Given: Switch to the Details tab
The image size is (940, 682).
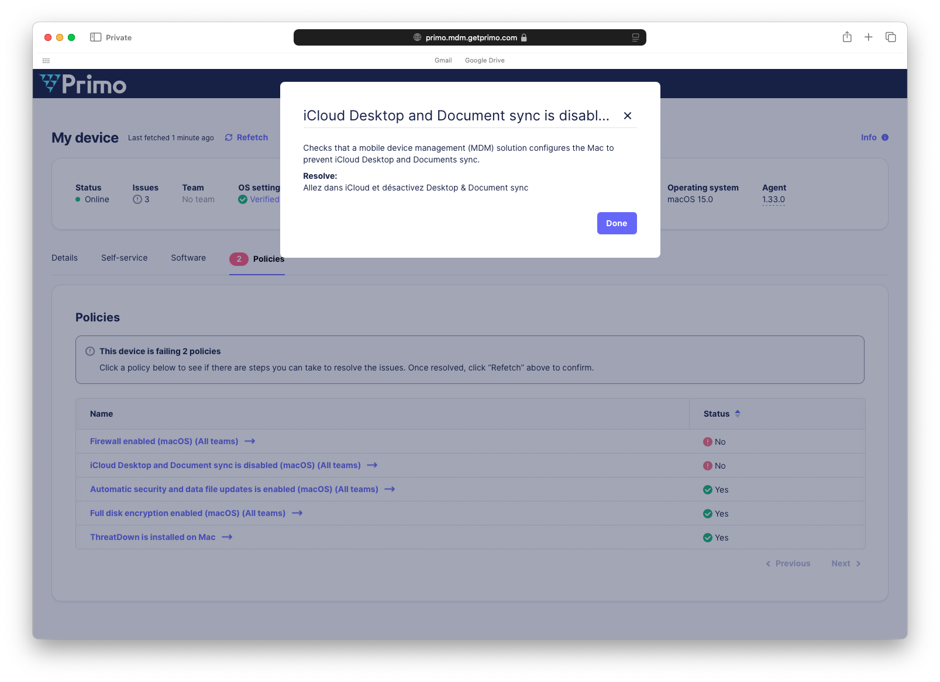Looking at the screenshot, I should pos(64,258).
